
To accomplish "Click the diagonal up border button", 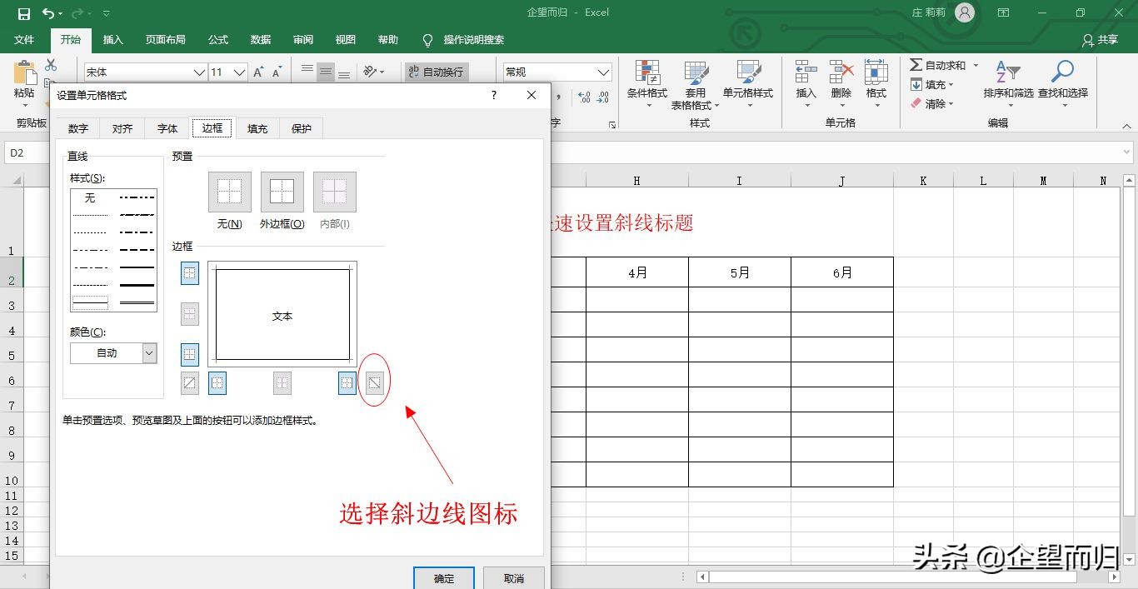I will (x=189, y=382).
